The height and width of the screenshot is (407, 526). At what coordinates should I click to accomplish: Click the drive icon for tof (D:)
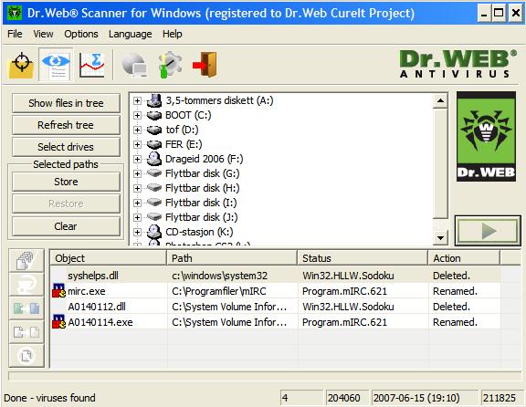154,130
